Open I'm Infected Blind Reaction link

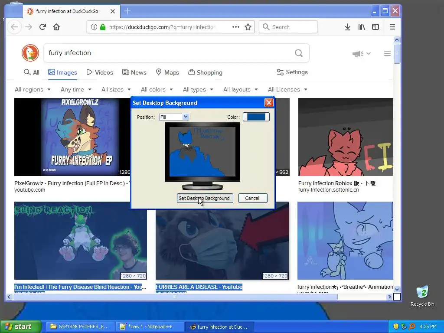(80, 287)
